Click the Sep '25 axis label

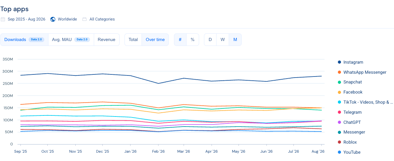(x=20, y=152)
